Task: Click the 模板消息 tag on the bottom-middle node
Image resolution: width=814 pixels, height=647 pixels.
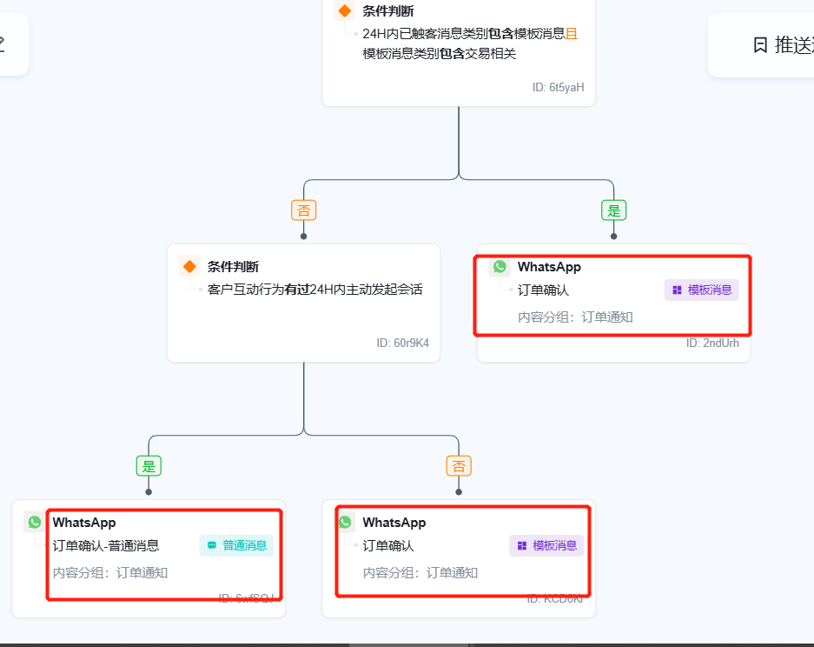Action: (546, 545)
